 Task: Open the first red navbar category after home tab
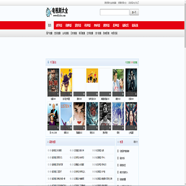tap(59, 25)
